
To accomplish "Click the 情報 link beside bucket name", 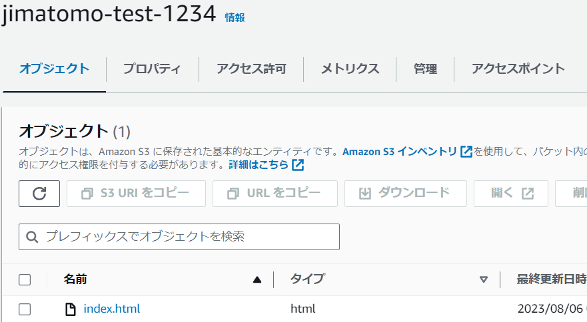I will tap(235, 17).
